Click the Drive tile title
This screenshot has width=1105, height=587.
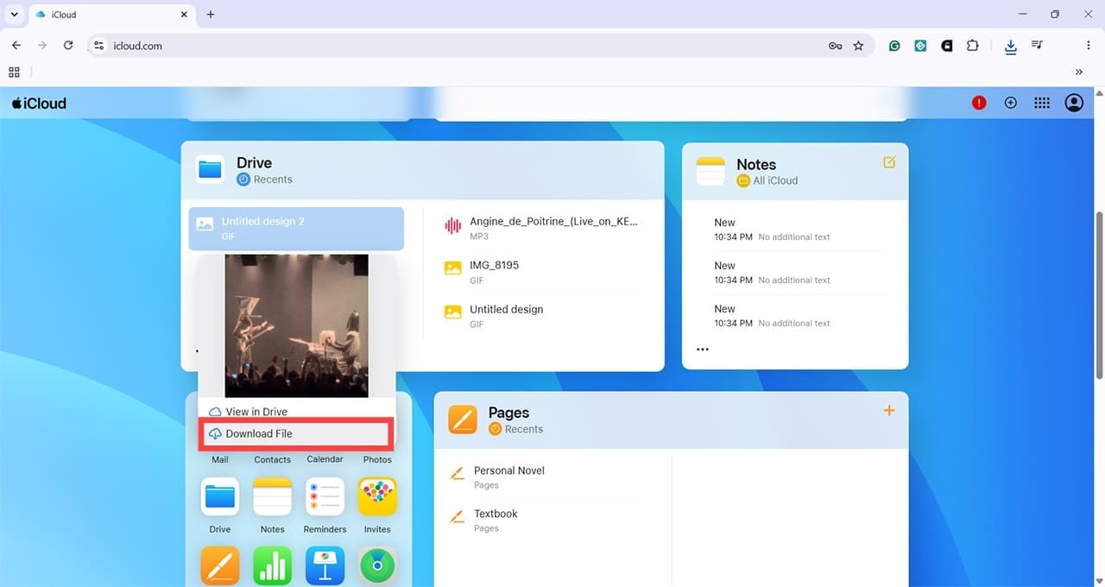254,163
